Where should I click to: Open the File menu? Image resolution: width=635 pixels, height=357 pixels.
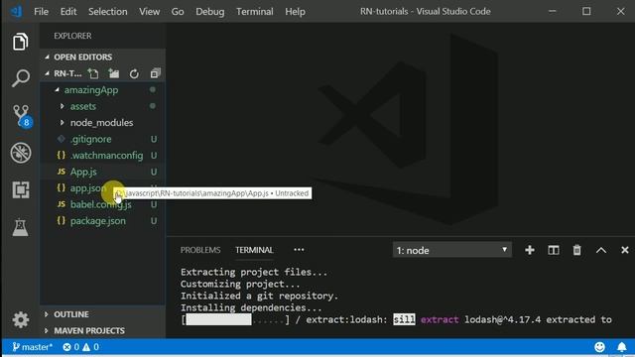coord(41,11)
